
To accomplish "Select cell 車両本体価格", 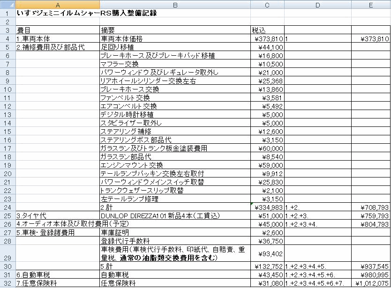I will pos(175,38).
